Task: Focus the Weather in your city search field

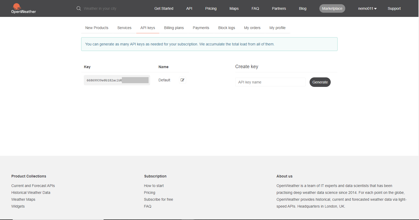Action: 100,8
